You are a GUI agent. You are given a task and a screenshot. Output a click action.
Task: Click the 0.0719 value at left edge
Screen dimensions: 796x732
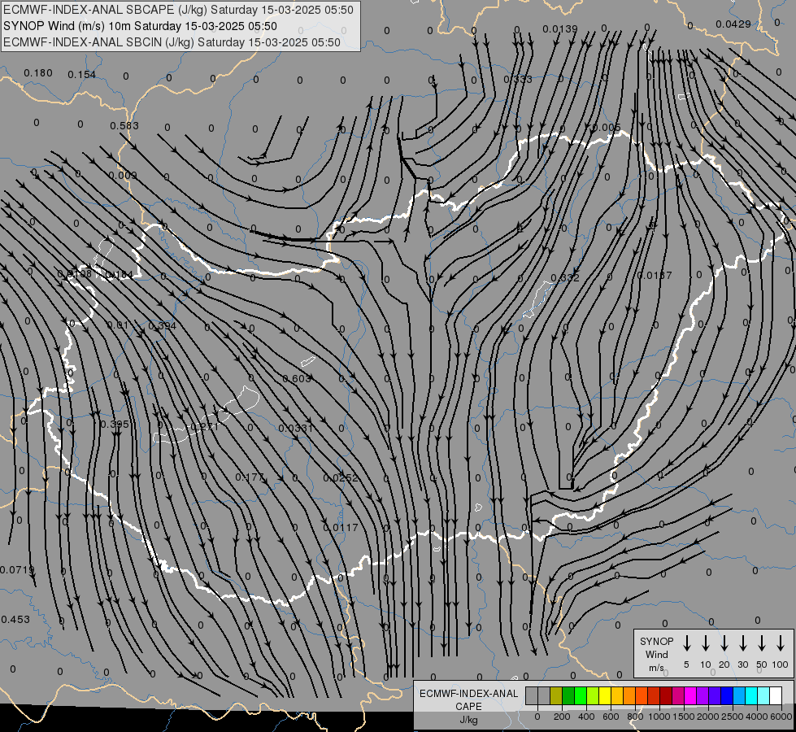pos(17,570)
